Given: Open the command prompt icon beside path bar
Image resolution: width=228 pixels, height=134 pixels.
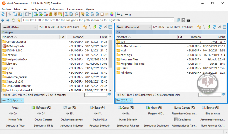Looking at the screenshot, I should (x=189, y=20).
